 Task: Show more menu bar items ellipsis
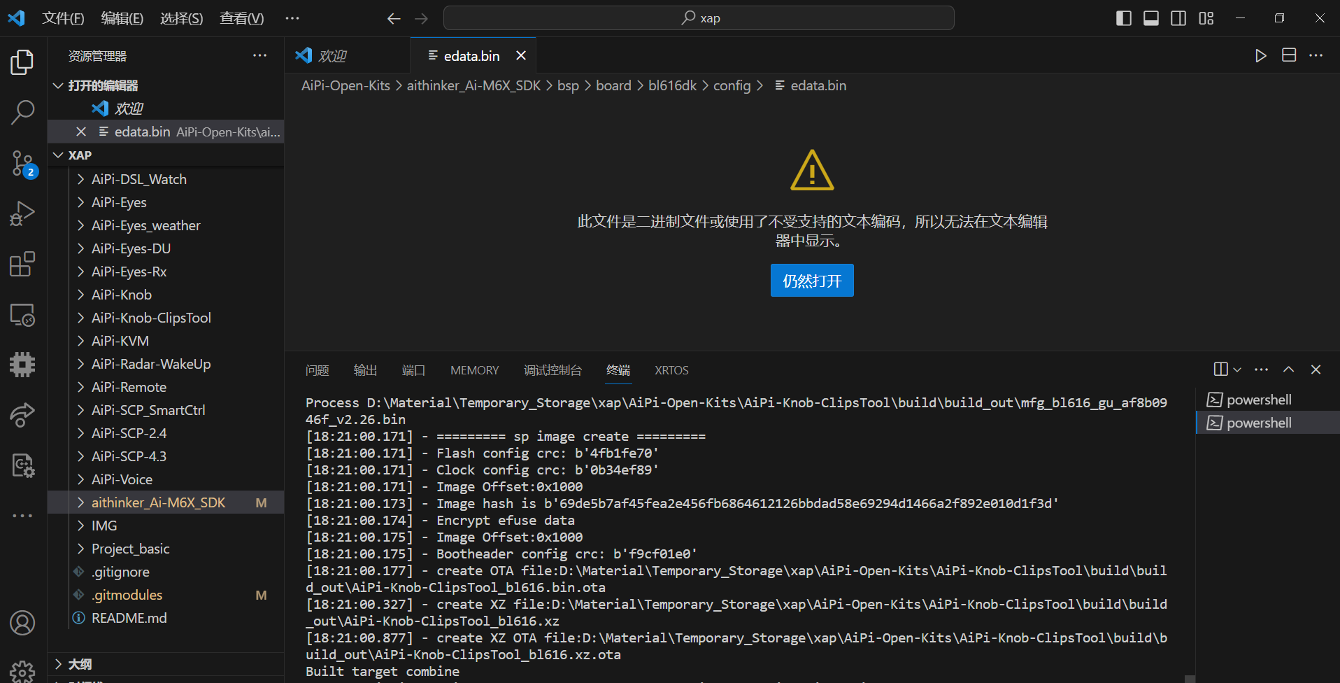292,18
